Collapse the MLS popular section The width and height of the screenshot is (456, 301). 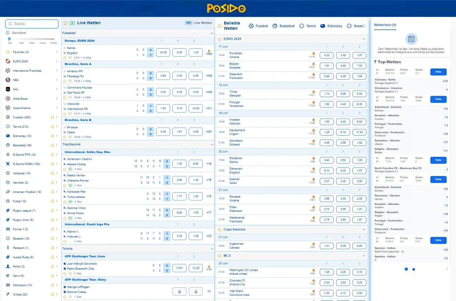point(364,256)
